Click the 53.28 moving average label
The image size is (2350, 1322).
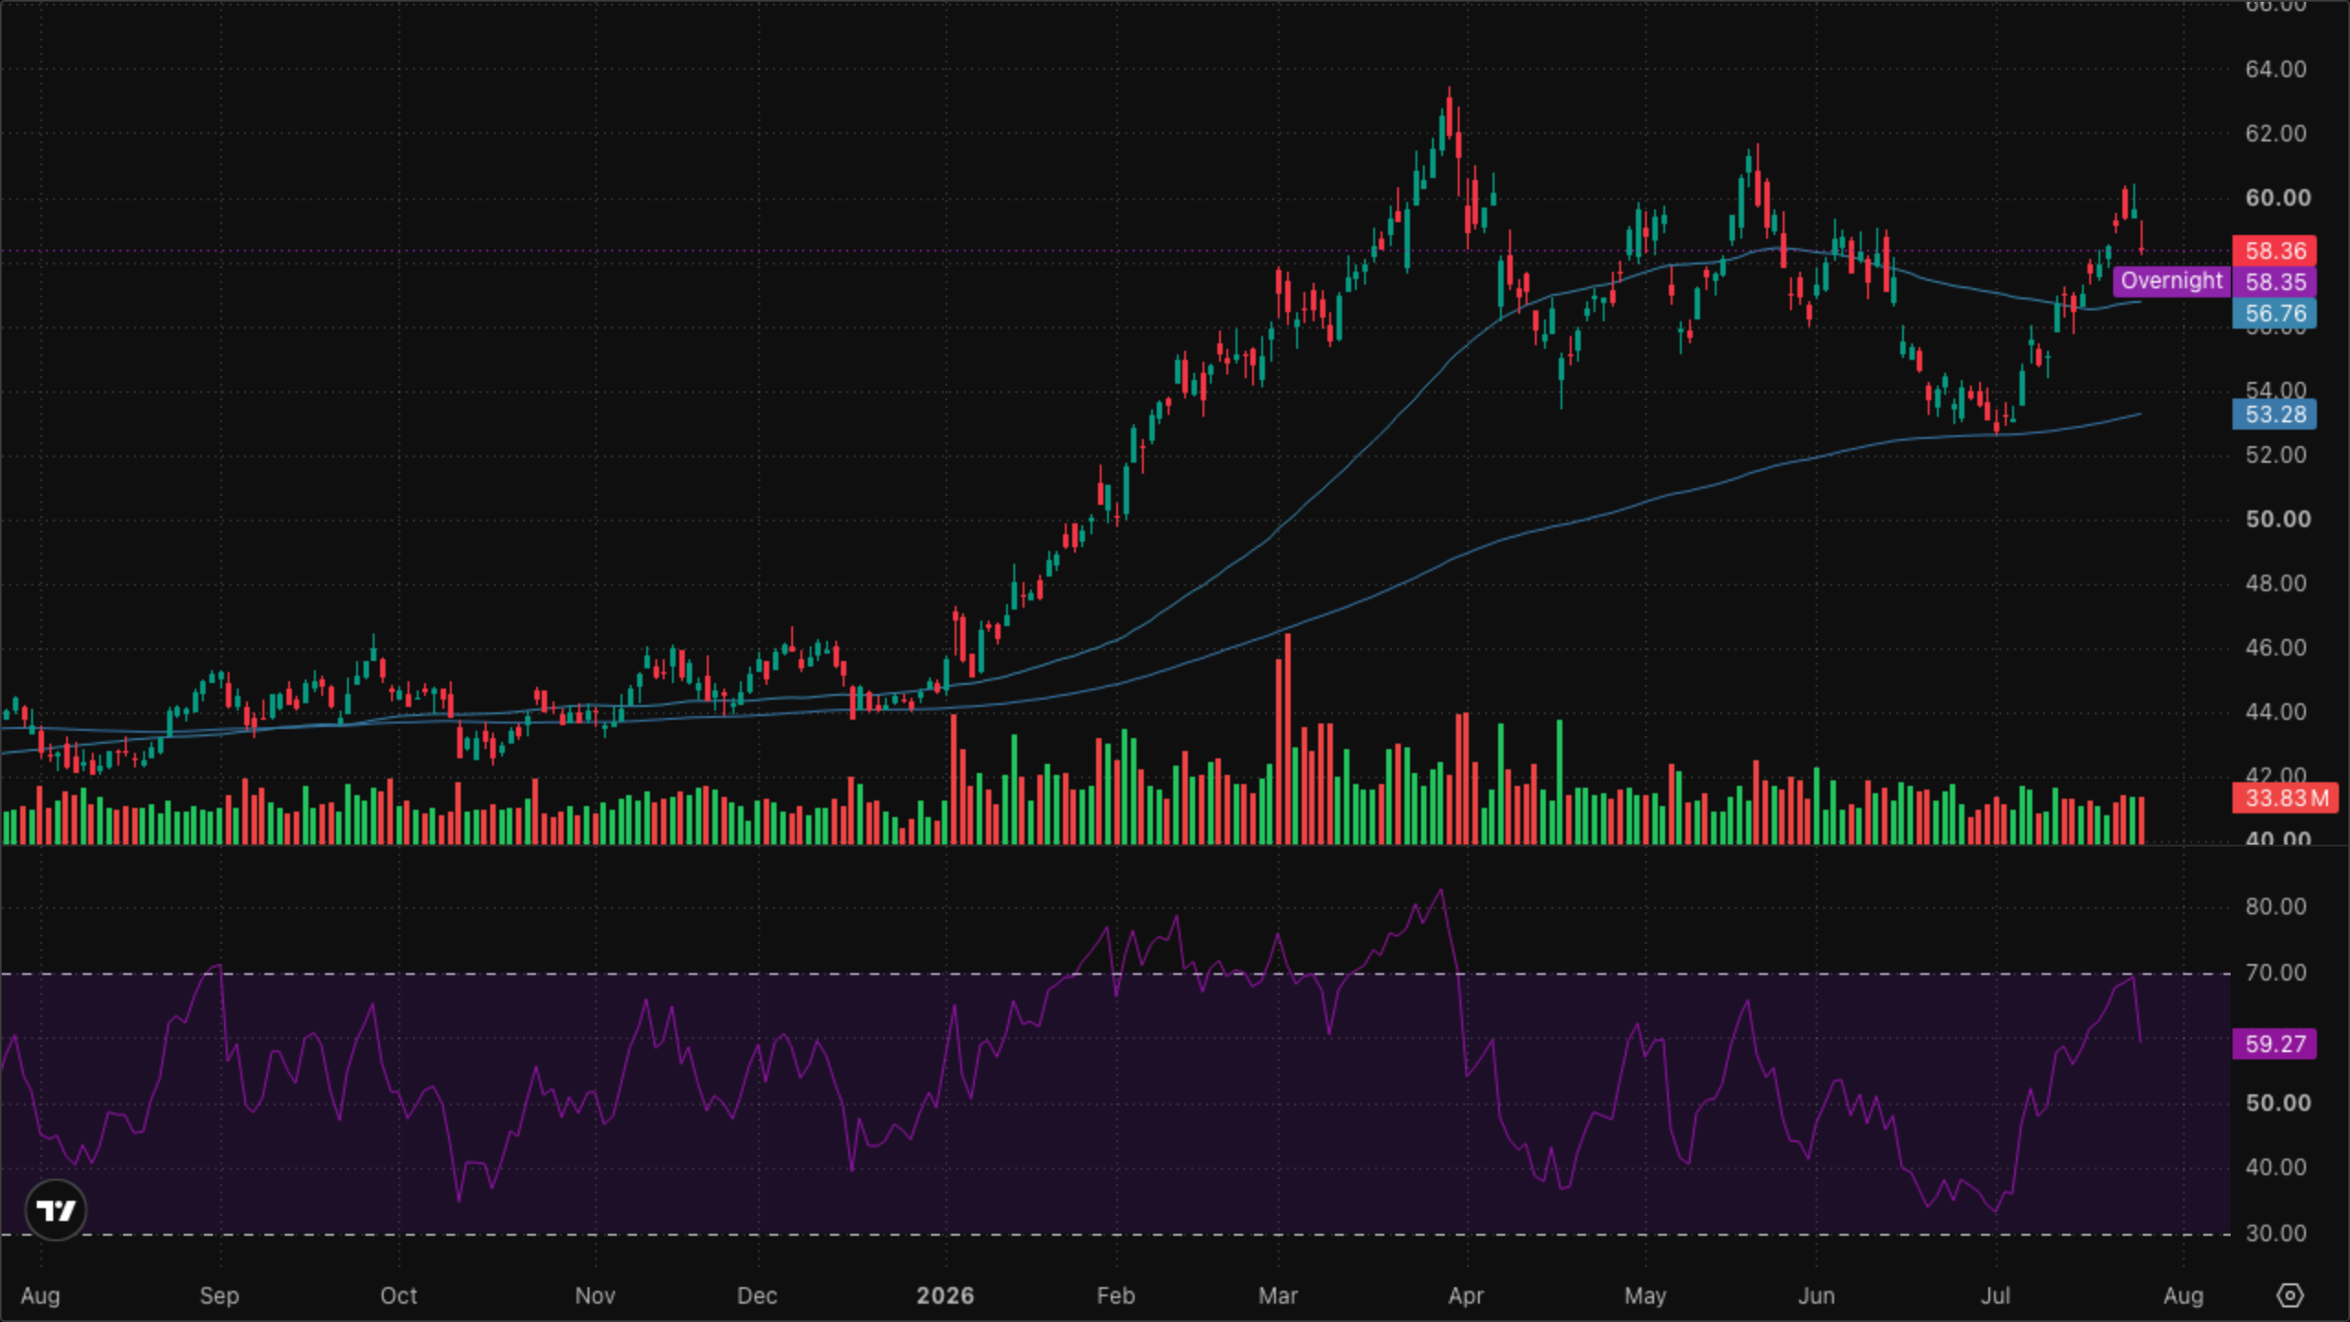2275,414
